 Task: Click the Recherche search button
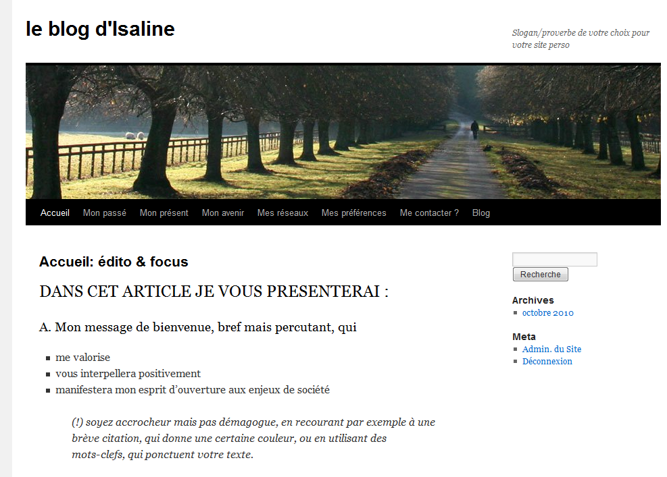tap(541, 275)
